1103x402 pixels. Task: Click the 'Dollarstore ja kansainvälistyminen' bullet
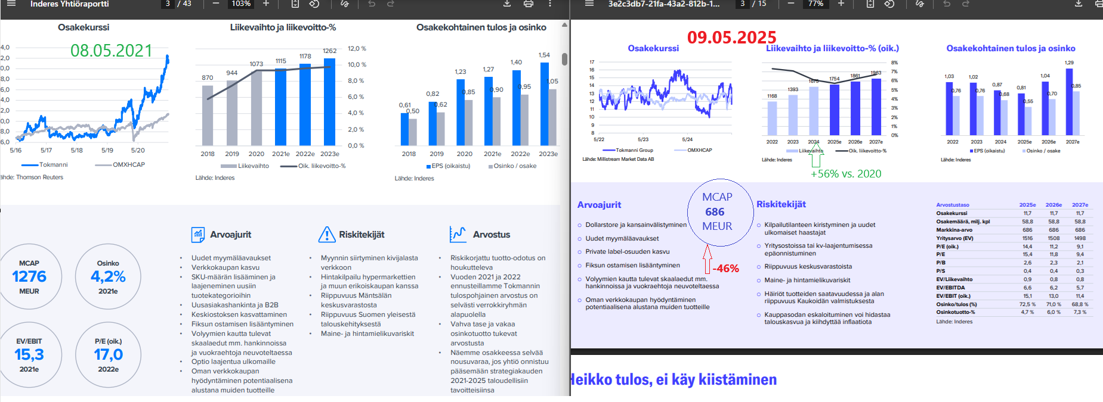(x=636, y=225)
